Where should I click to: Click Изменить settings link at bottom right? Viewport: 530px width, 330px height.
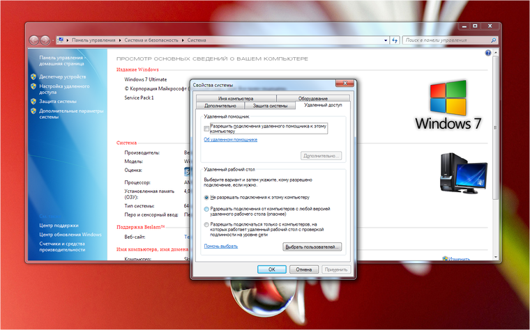click(x=459, y=259)
